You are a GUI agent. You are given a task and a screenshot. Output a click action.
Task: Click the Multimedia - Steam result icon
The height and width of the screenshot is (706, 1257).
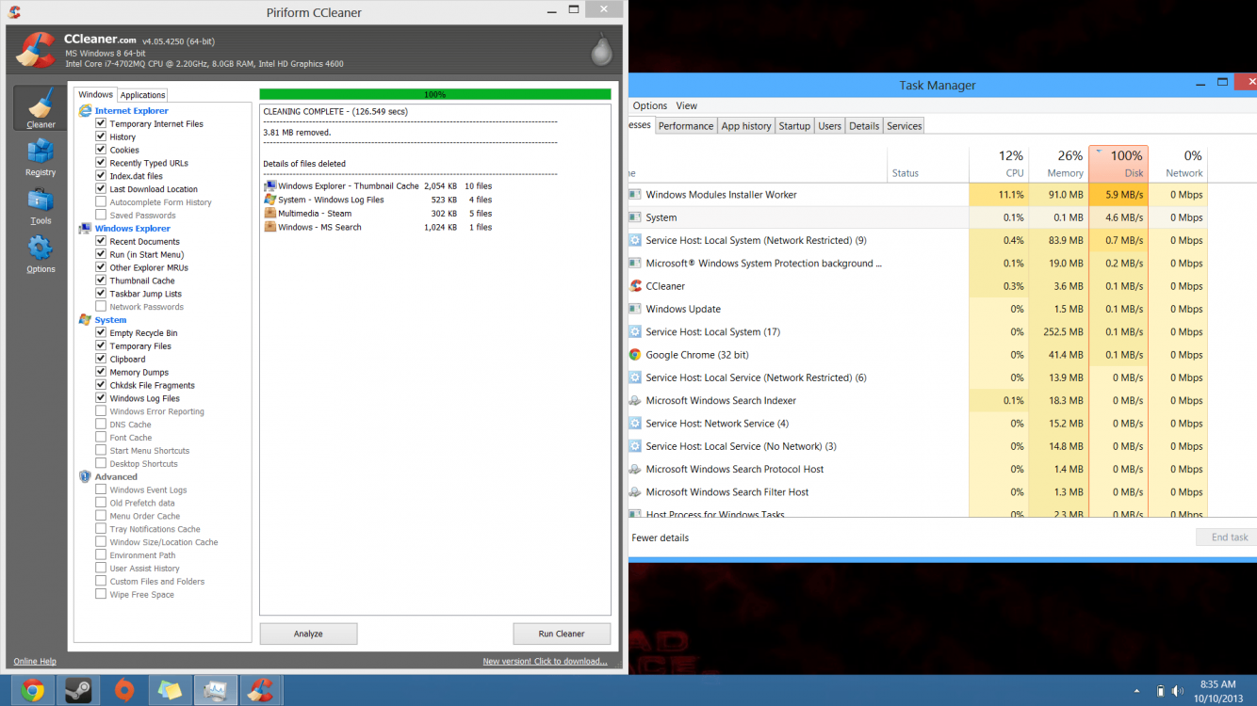[x=270, y=214]
